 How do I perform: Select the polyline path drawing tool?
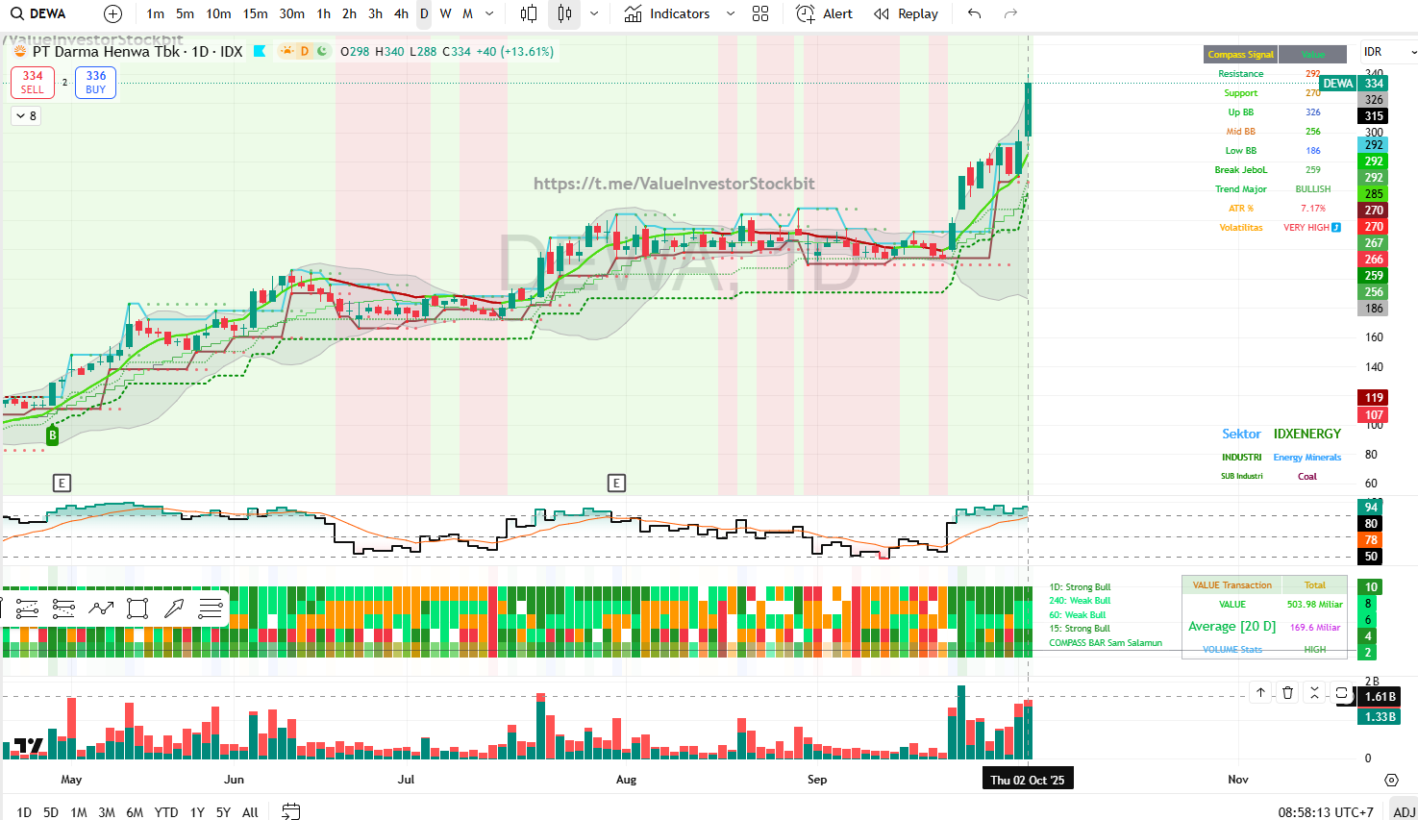pyautogui.click(x=100, y=608)
